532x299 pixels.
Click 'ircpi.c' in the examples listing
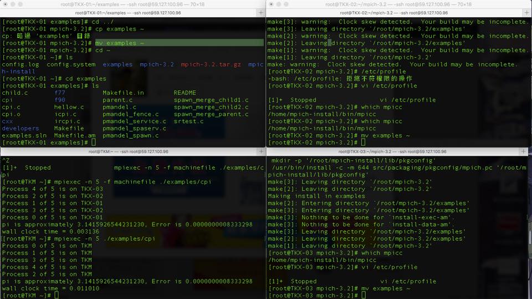click(x=67, y=121)
